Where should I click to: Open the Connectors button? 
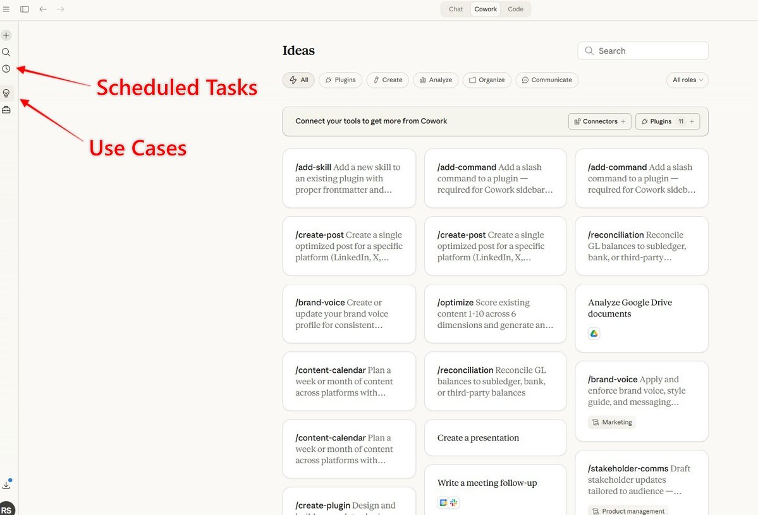click(x=599, y=121)
